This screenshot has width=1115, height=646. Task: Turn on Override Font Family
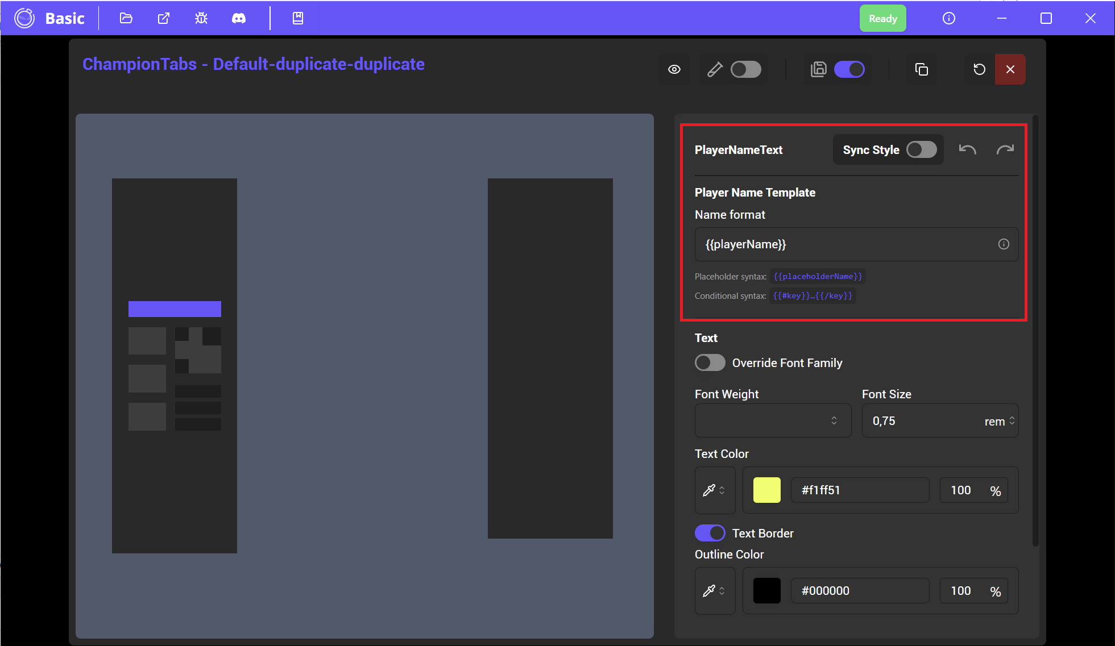pos(710,362)
